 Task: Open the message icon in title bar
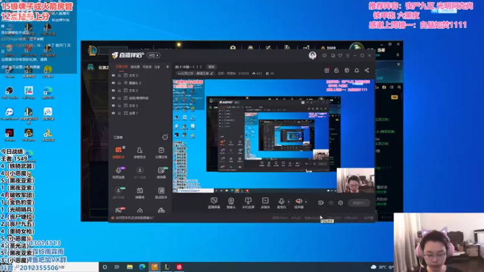324,56
